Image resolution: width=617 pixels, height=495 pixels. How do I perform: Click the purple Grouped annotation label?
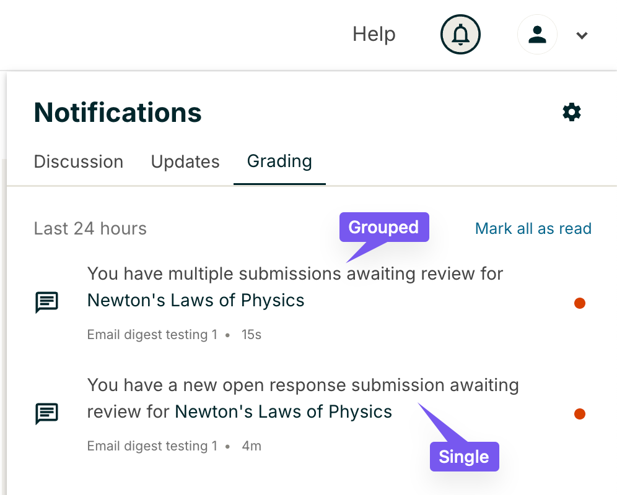coord(383,227)
